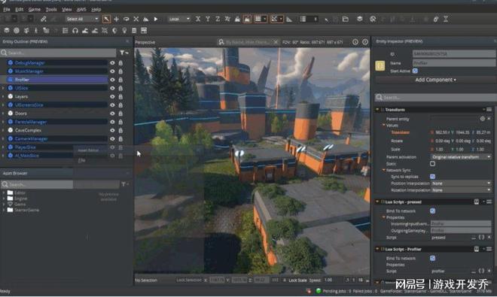
Task: Choose the Move tool crosshair icon
Action: pyautogui.click(x=116, y=20)
